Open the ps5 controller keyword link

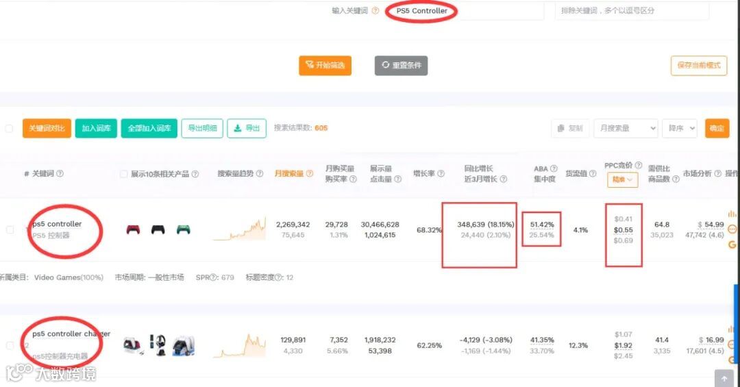(57, 224)
